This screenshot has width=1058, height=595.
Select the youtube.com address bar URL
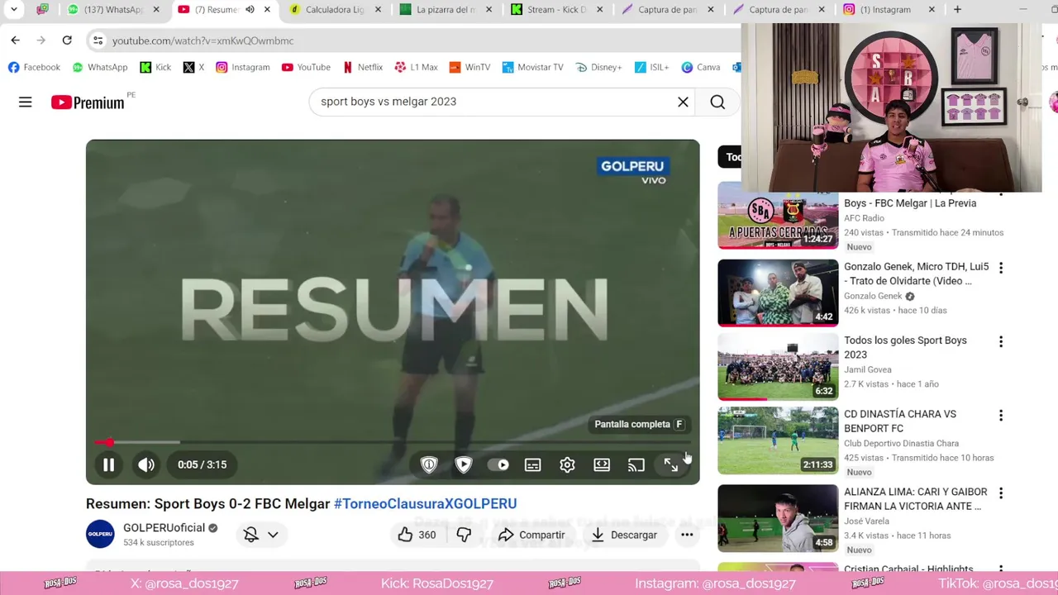coord(203,40)
